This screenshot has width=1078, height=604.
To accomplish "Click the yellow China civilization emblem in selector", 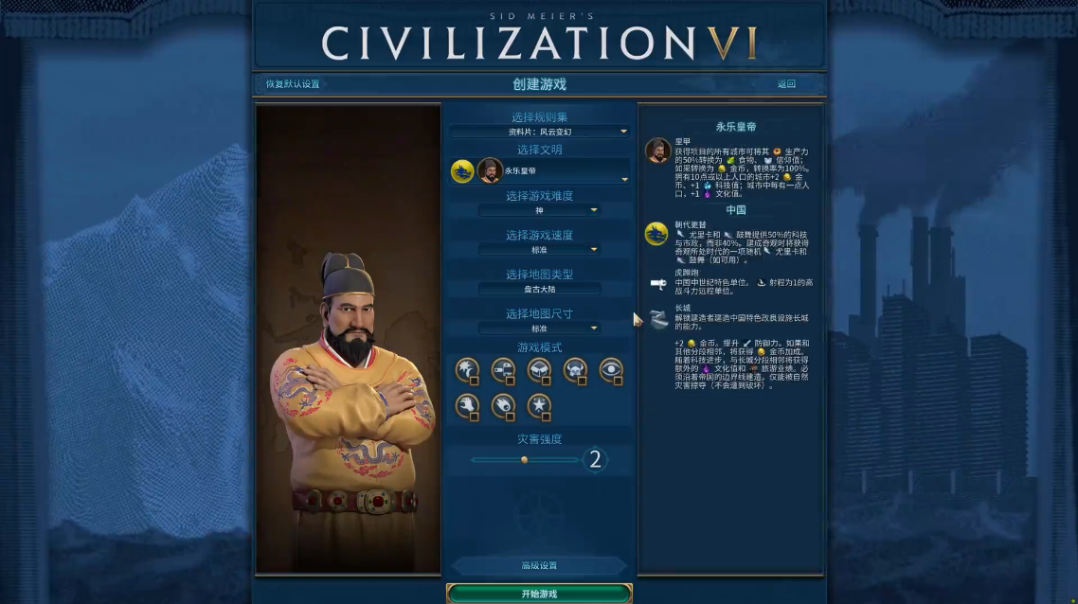I will click(x=462, y=170).
